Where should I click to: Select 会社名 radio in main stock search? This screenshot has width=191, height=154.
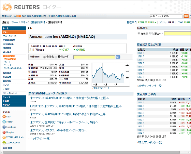44,57
